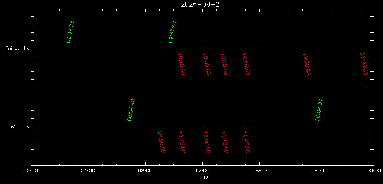Click the Wallops 13:15:00 red marker
The image size is (383, 184).
(x=224, y=142)
